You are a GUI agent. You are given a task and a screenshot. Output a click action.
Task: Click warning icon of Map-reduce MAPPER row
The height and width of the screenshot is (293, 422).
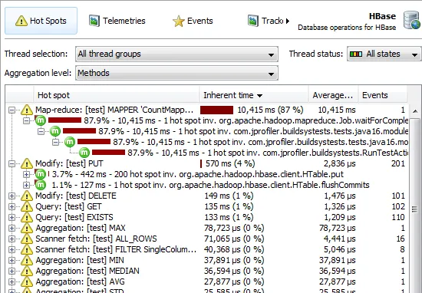pyautogui.click(x=27, y=110)
